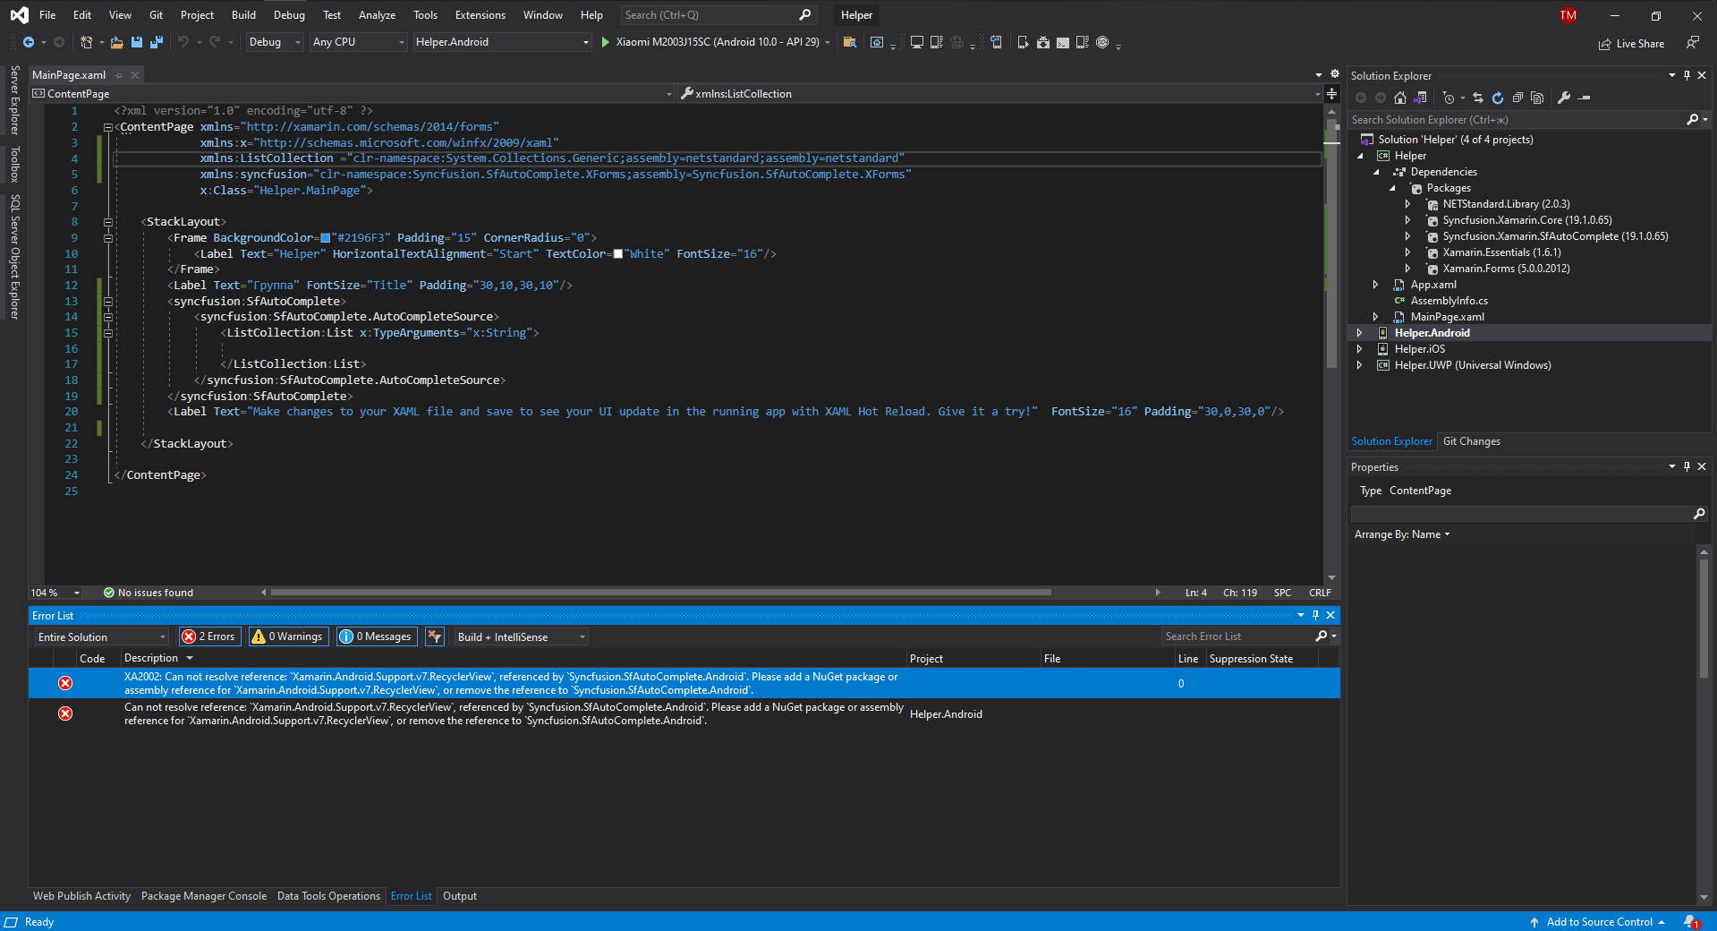Click the Solution Explorer Home icon
1717x931 pixels.
pos(1400,98)
